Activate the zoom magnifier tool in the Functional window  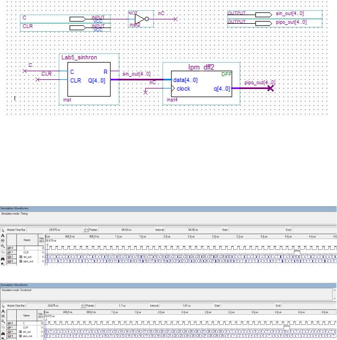3,321
